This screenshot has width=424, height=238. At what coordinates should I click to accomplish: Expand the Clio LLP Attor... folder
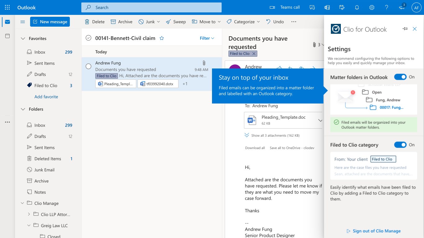pyautogui.click(x=29, y=214)
